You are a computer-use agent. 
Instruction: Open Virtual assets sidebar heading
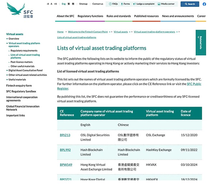tap(15, 34)
